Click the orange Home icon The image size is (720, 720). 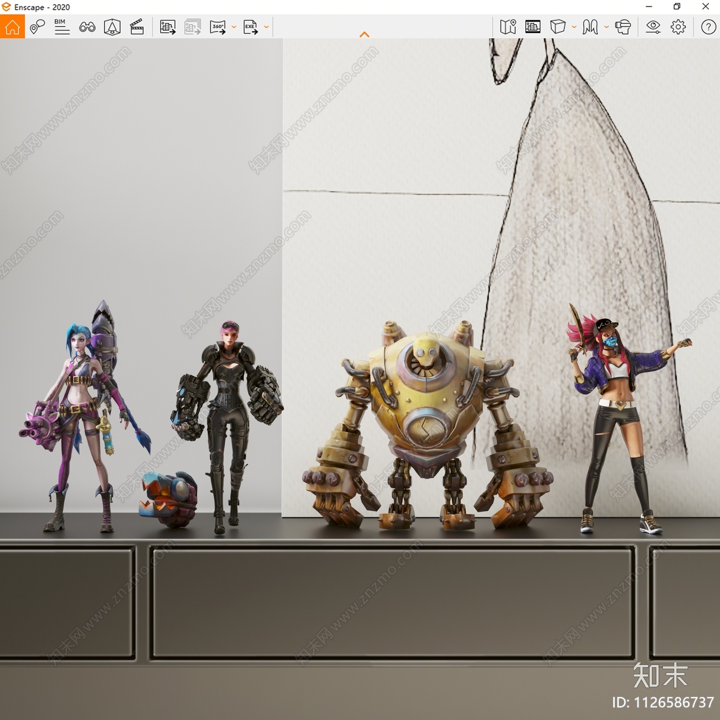pos(12,27)
